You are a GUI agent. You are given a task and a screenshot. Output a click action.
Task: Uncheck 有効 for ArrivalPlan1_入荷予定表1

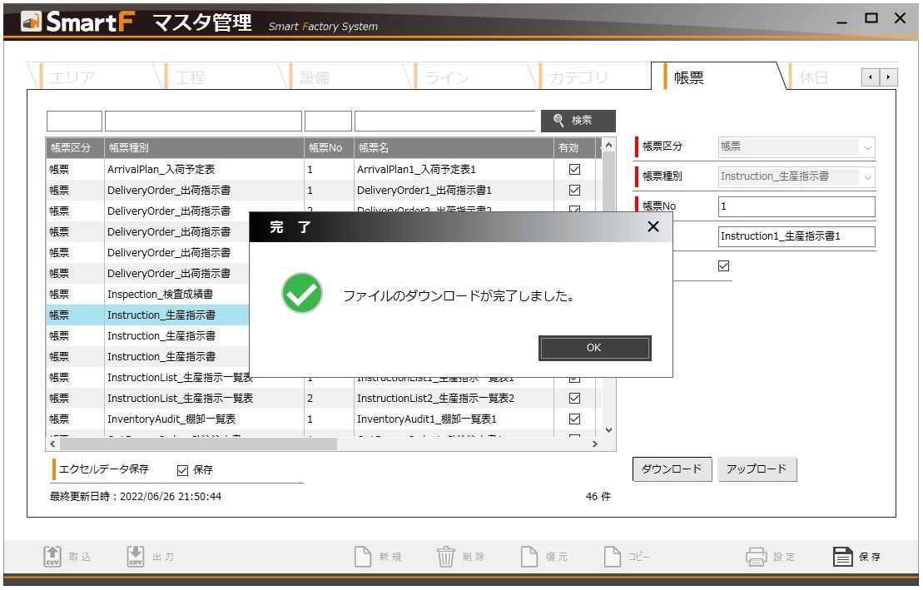574,169
